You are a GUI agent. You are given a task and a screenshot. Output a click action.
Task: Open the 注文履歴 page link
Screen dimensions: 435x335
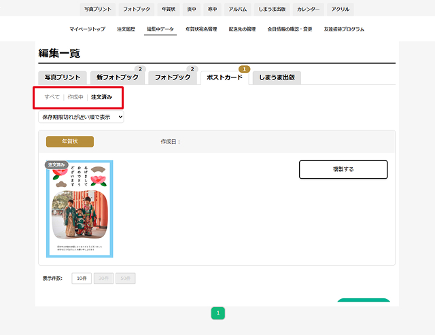tap(126, 29)
